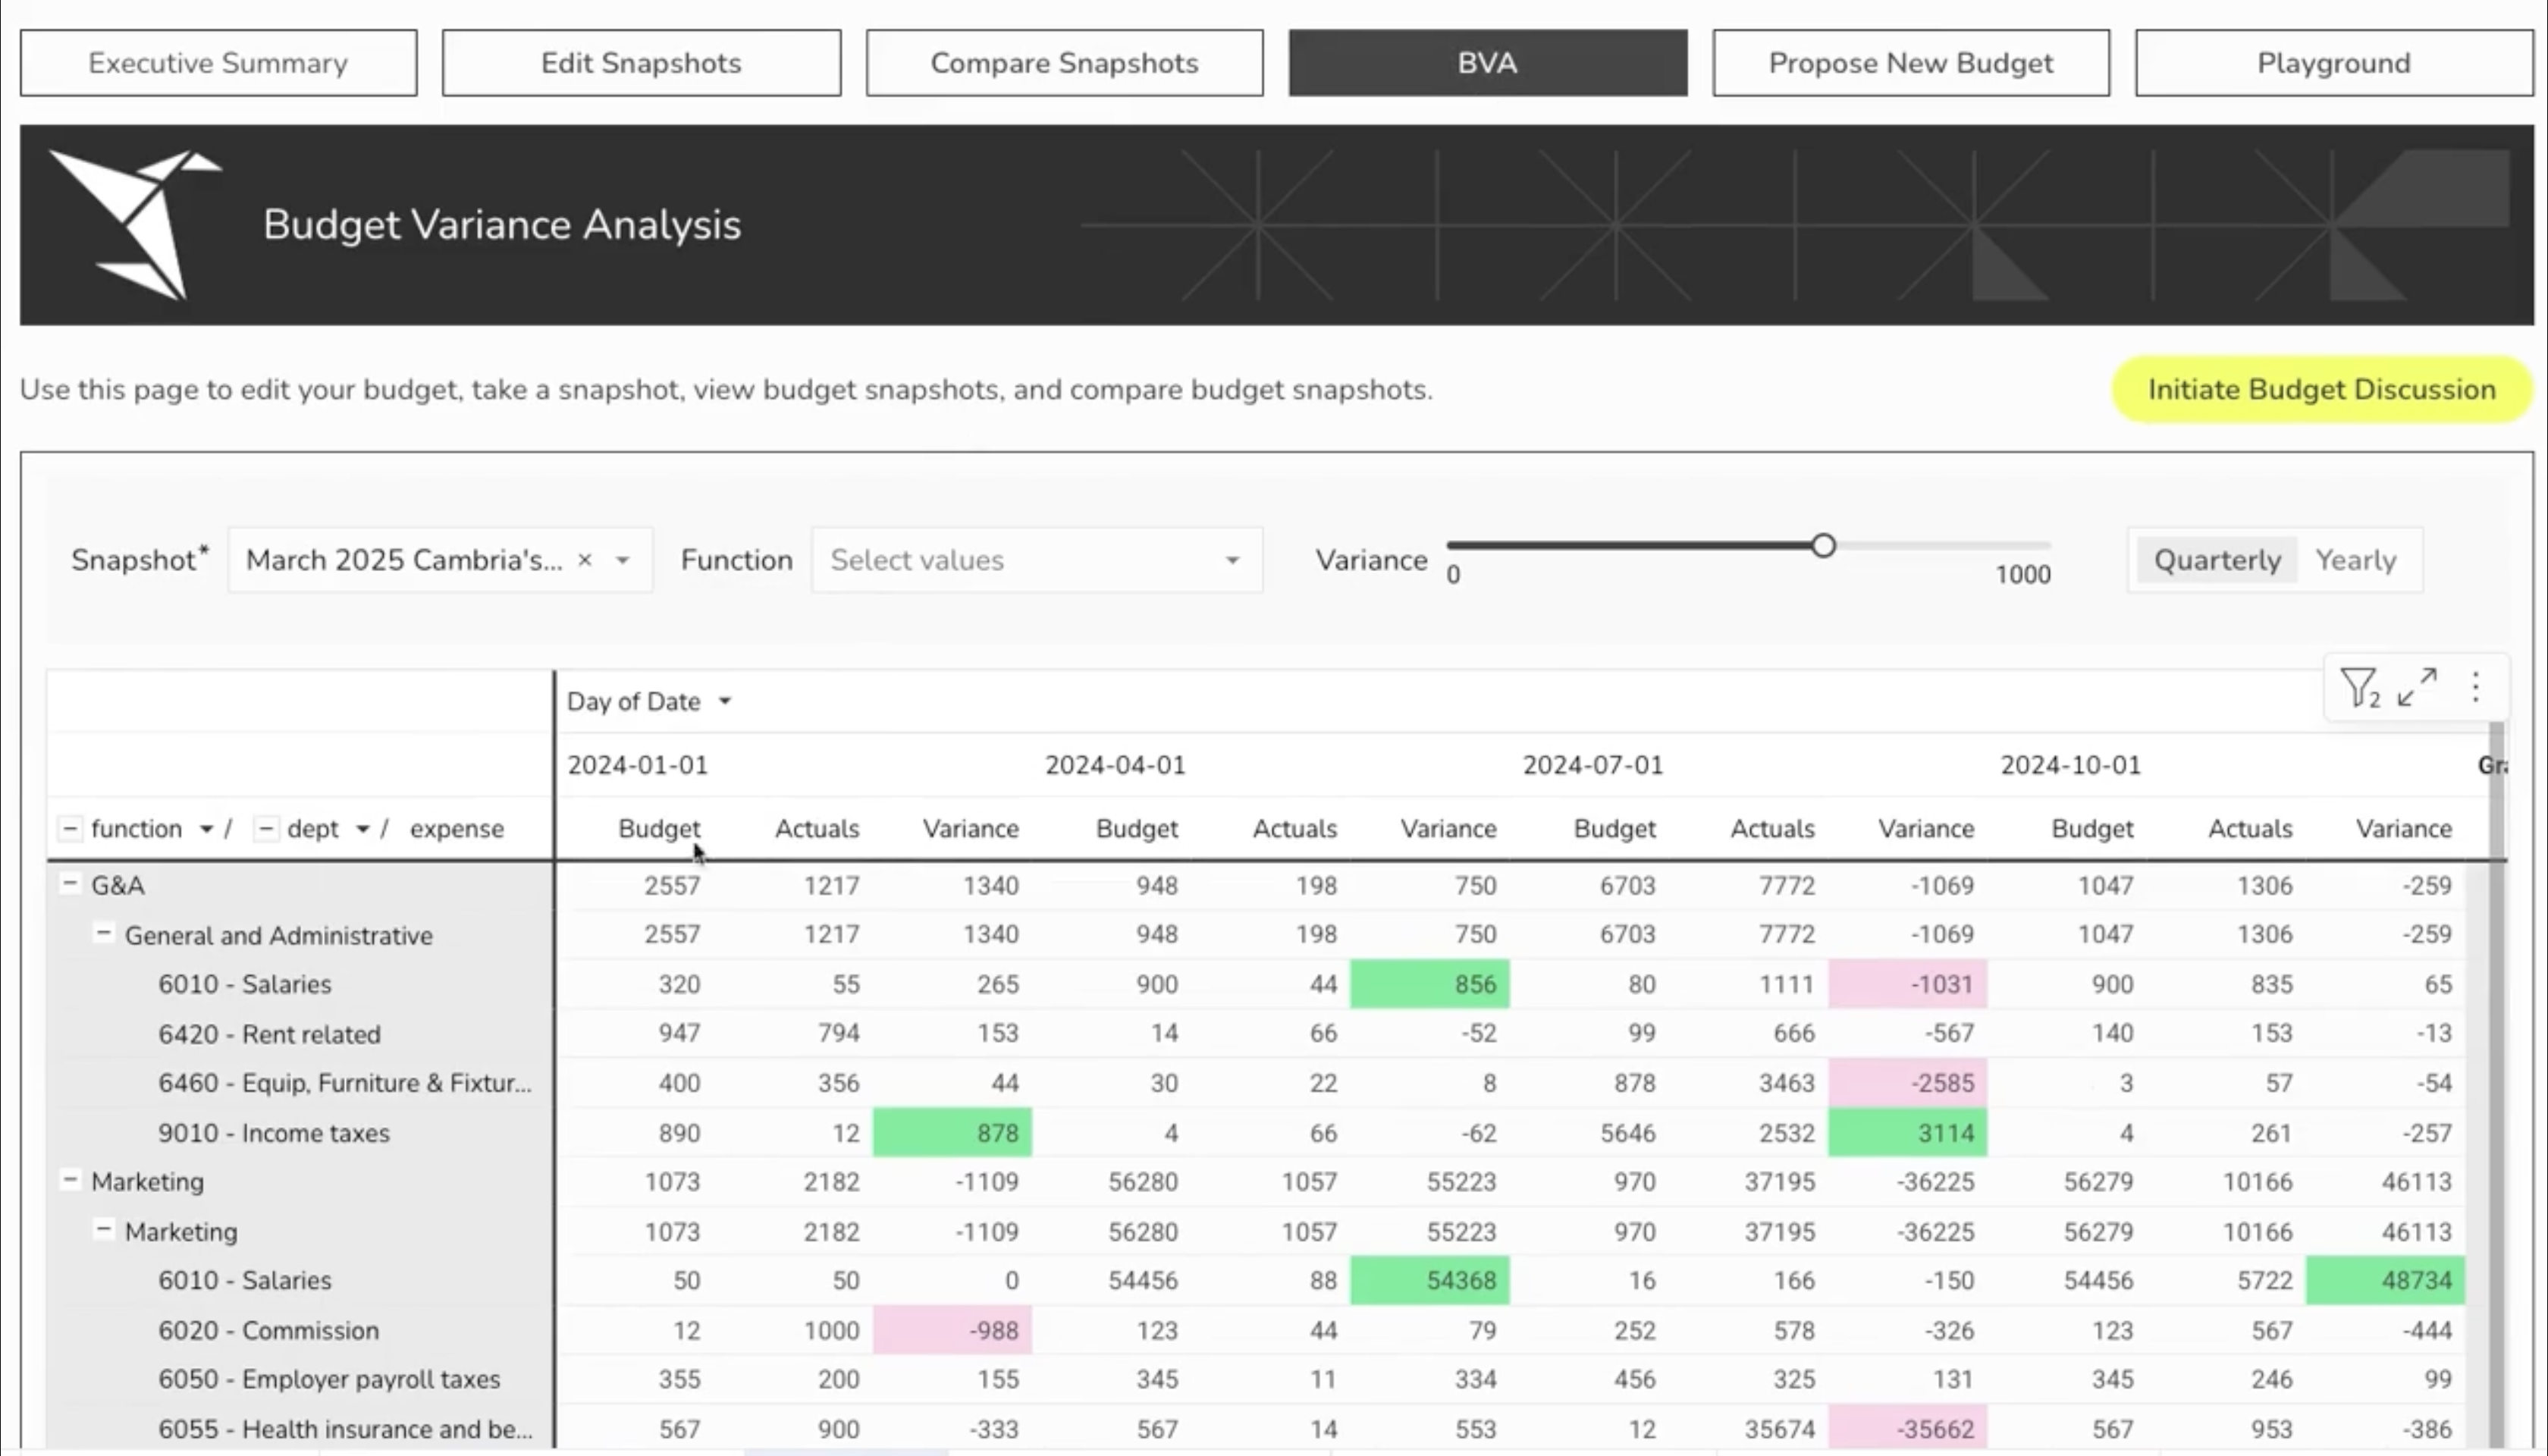Open the Function select values dropdown
This screenshot has width=2548, height=1456.
click(x=1036, y=560)
